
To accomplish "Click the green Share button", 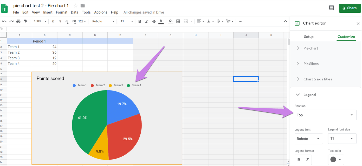I will (350, 8).
